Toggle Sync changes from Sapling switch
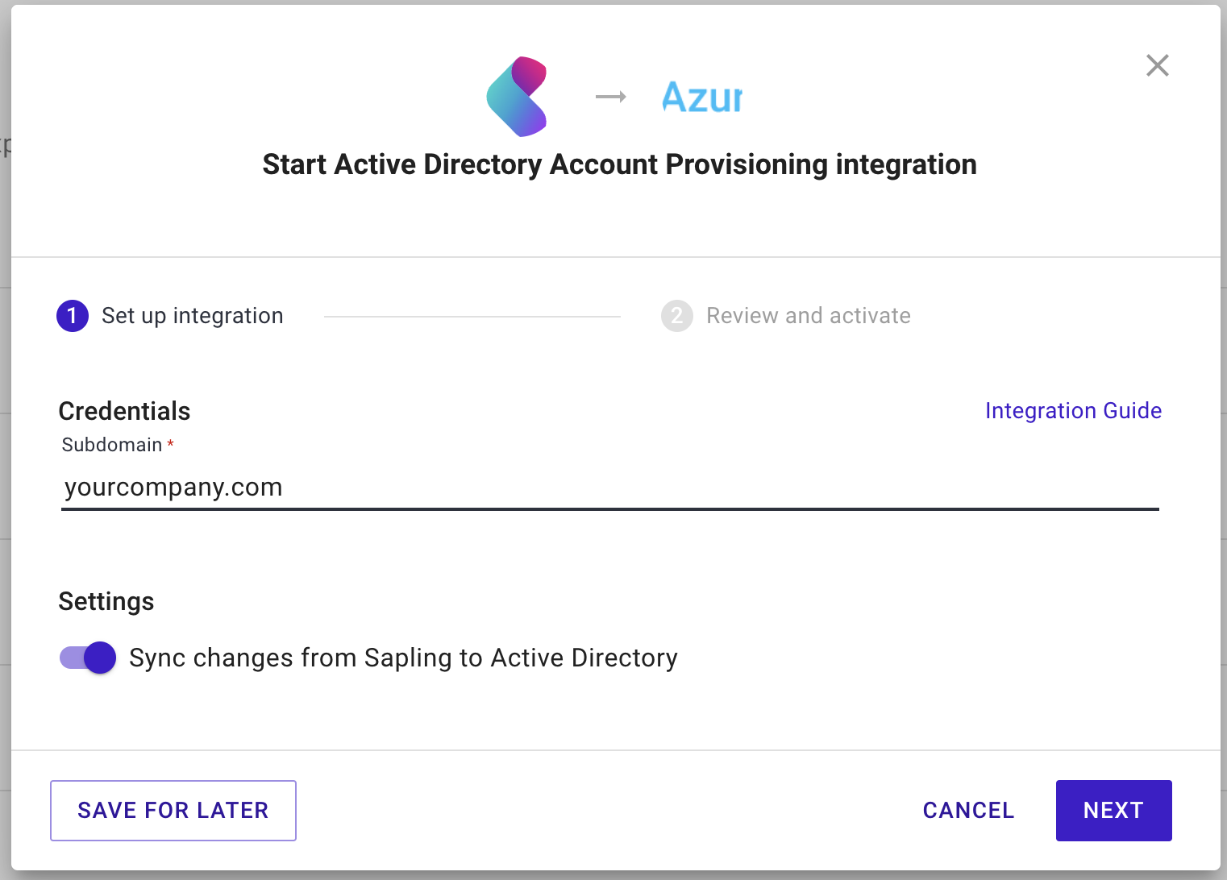 click(88, 658)
